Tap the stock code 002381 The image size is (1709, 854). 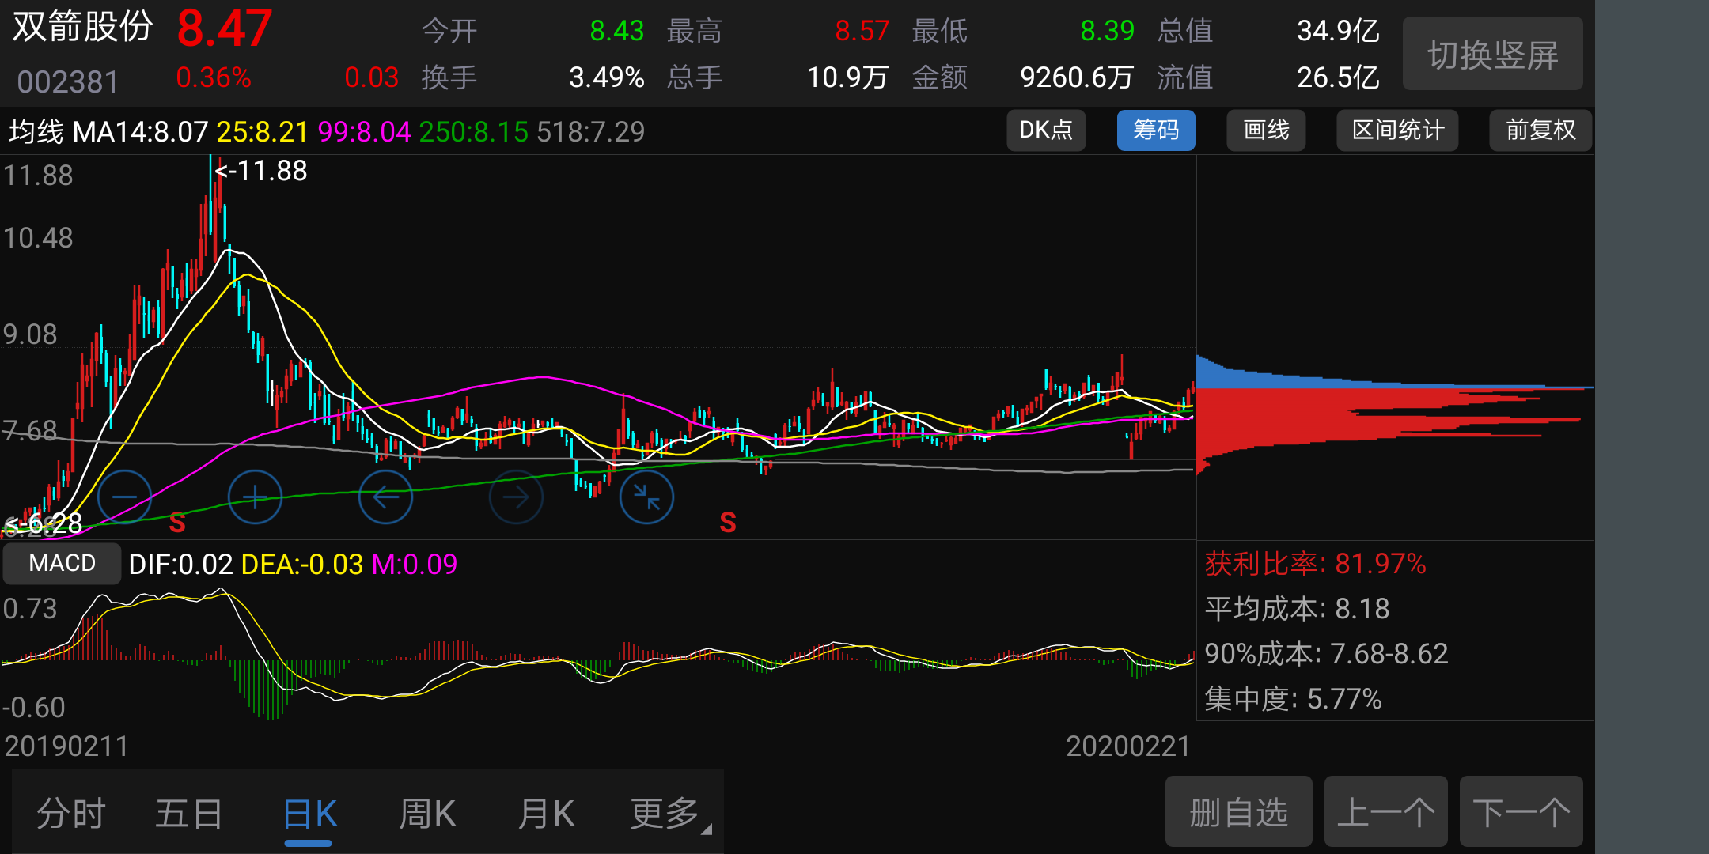[x=67, y=81]
